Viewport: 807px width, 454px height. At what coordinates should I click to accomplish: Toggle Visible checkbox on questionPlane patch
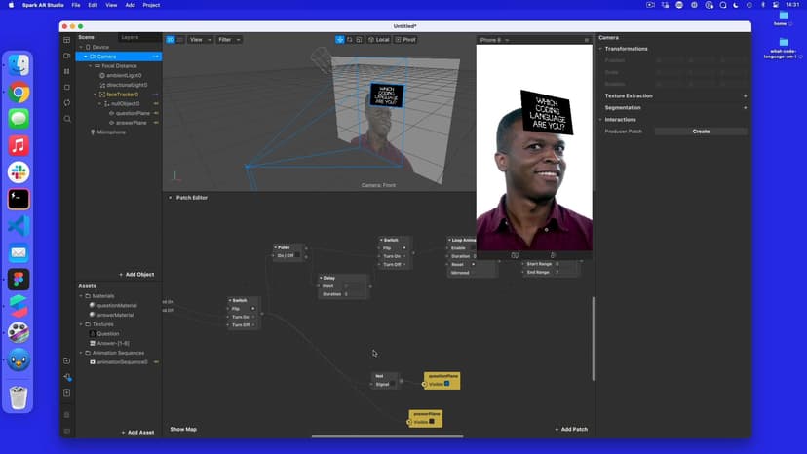446,384
